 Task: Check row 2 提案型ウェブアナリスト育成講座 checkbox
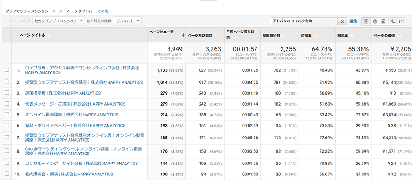pos(7,82)
